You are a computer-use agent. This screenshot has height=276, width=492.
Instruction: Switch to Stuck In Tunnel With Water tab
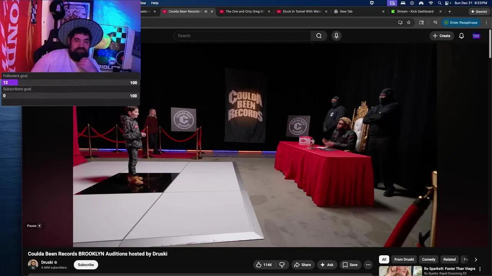(x=302, y=11)
